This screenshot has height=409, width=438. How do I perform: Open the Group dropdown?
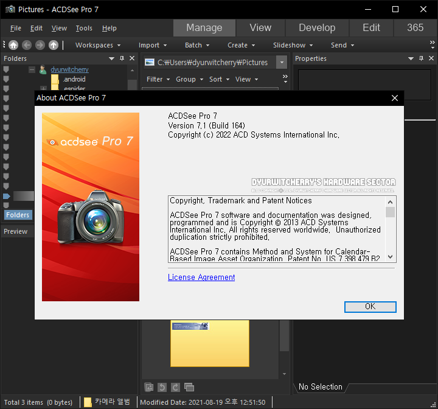189,79
